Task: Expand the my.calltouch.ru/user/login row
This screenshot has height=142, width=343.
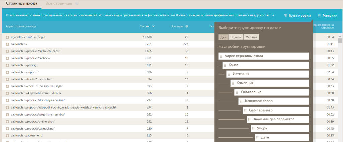Action: point(7,37)
